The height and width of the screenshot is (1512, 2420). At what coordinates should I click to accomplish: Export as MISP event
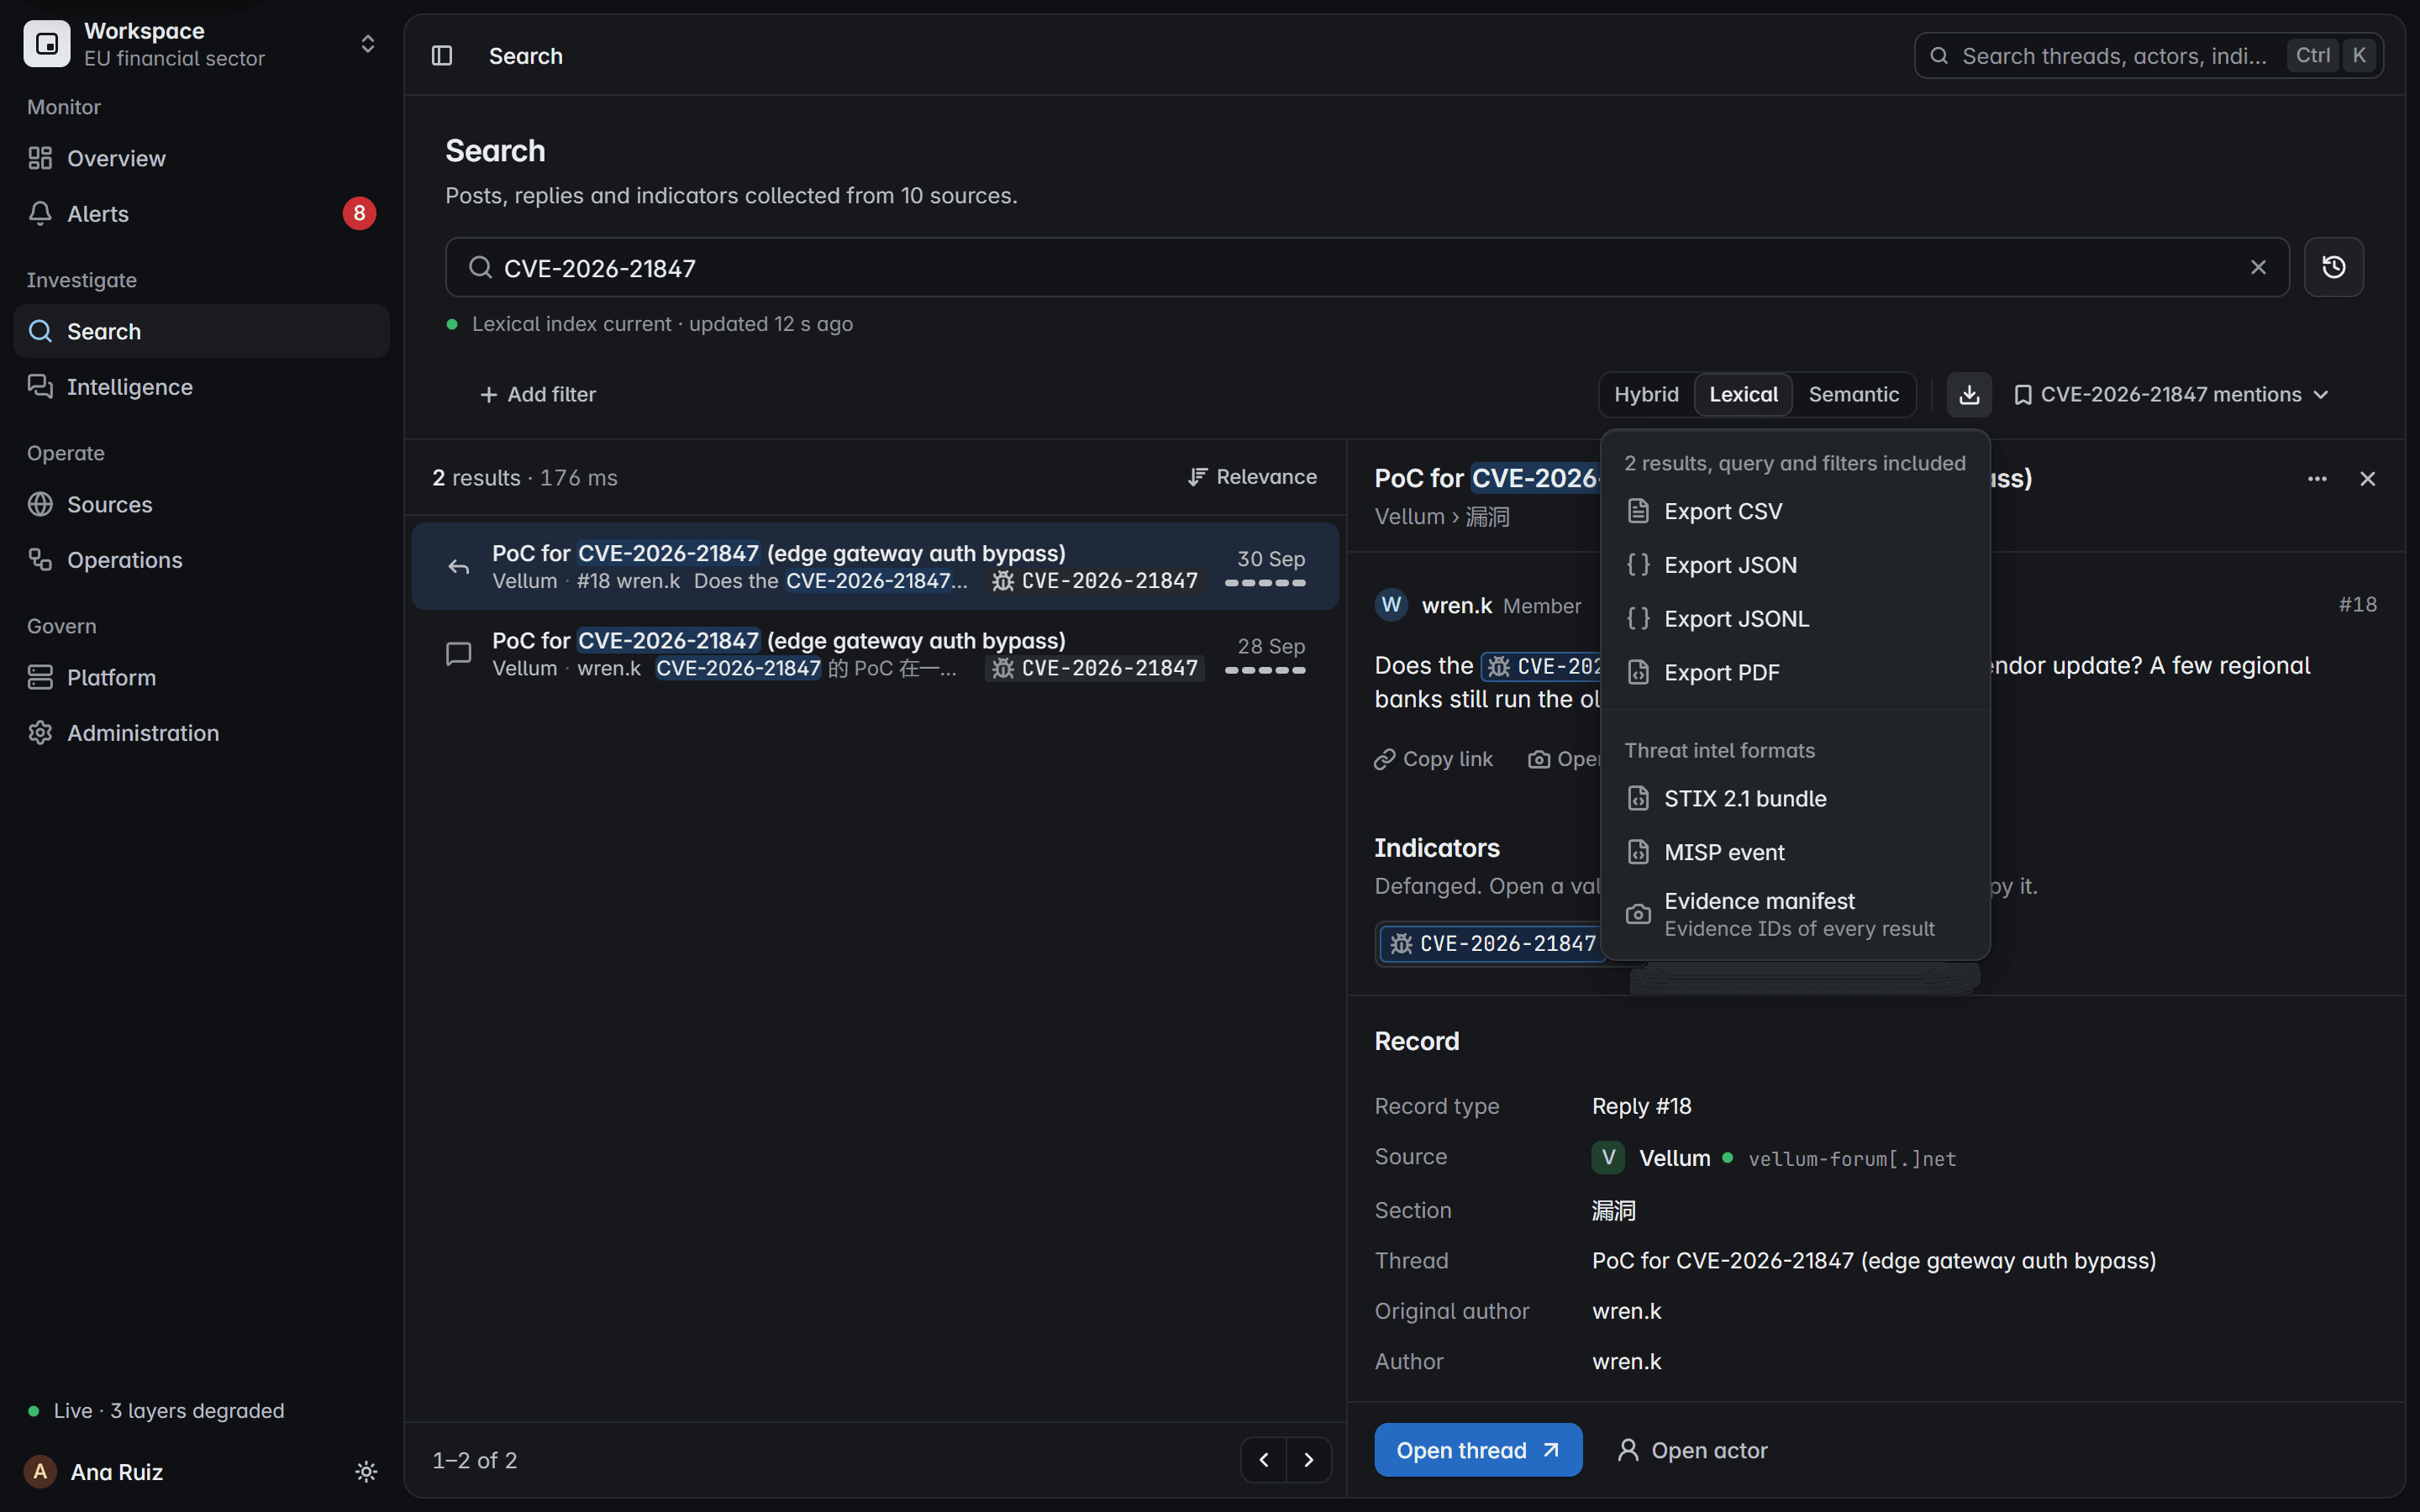[1795, 853]
